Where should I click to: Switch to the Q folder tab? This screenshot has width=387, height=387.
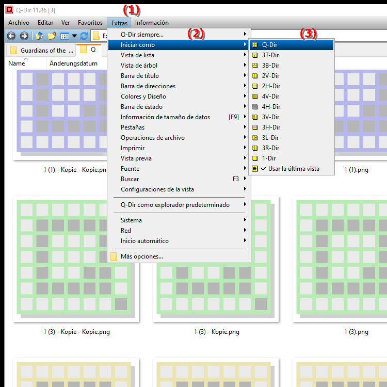pos(89,50)
